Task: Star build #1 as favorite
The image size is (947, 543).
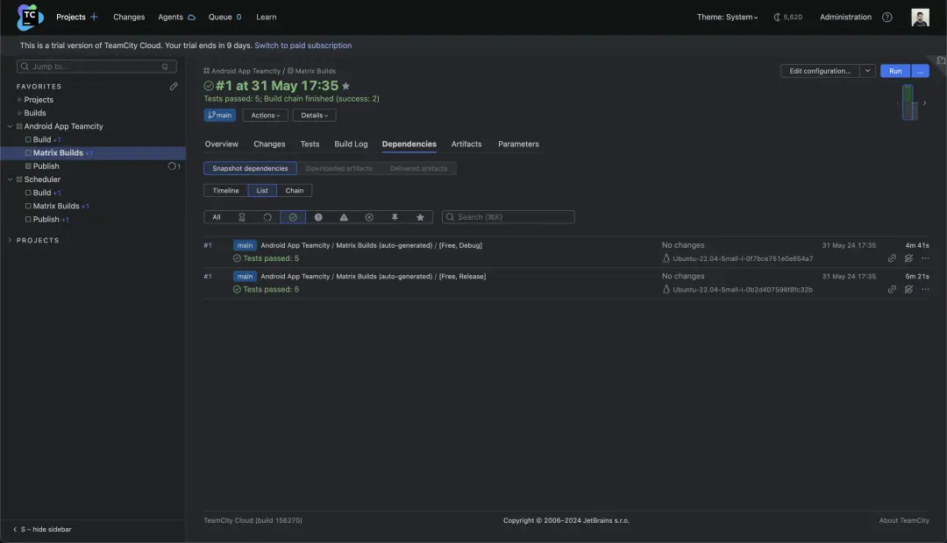Action: [345, 86]
